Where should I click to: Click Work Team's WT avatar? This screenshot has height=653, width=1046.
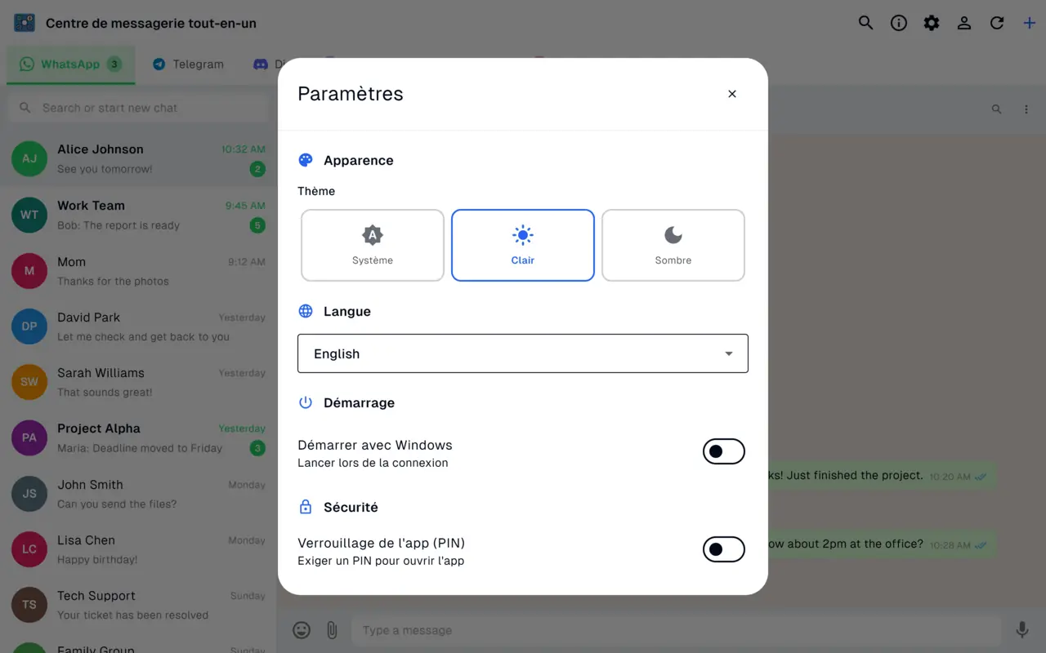coord(29,215)
